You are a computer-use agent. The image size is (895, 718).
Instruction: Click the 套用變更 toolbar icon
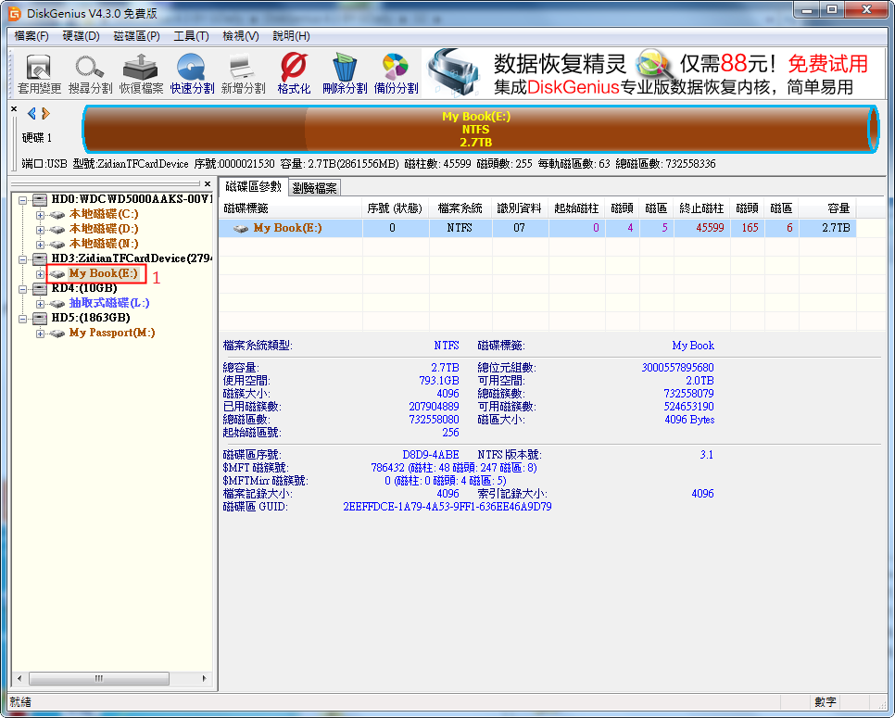click(x=40, y=73)
